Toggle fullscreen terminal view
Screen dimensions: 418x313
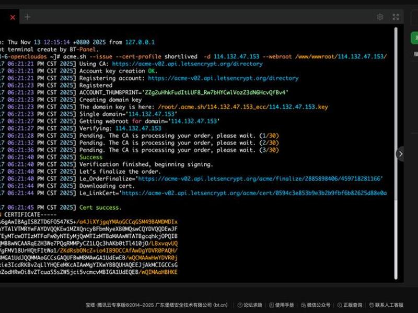396,17
